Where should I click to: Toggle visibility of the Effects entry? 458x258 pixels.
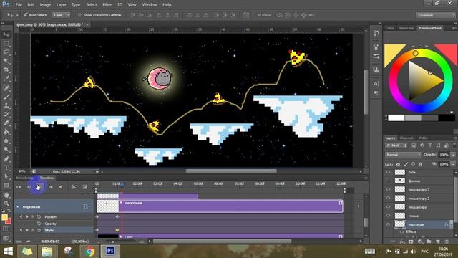click(x=402, y=231)
